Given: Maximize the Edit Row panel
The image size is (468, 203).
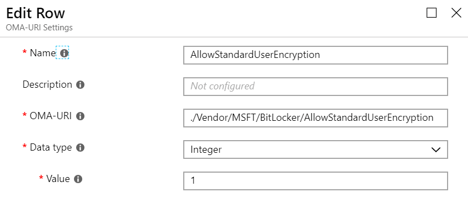Looking at the screenshot, I should click(432, 13).
